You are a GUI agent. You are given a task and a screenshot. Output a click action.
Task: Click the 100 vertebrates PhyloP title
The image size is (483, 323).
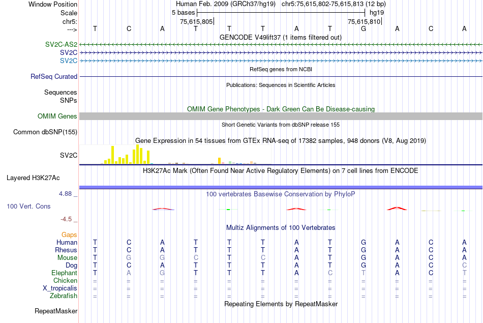click(x=280, y=194)
